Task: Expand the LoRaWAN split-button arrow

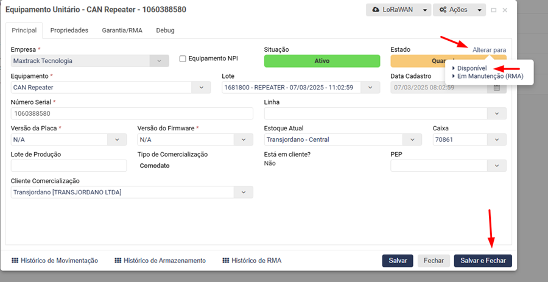Action: 426,10
